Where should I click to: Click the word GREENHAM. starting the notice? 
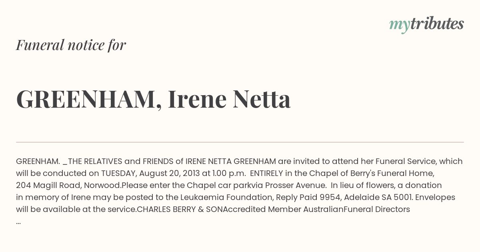(x=38, y=161)
